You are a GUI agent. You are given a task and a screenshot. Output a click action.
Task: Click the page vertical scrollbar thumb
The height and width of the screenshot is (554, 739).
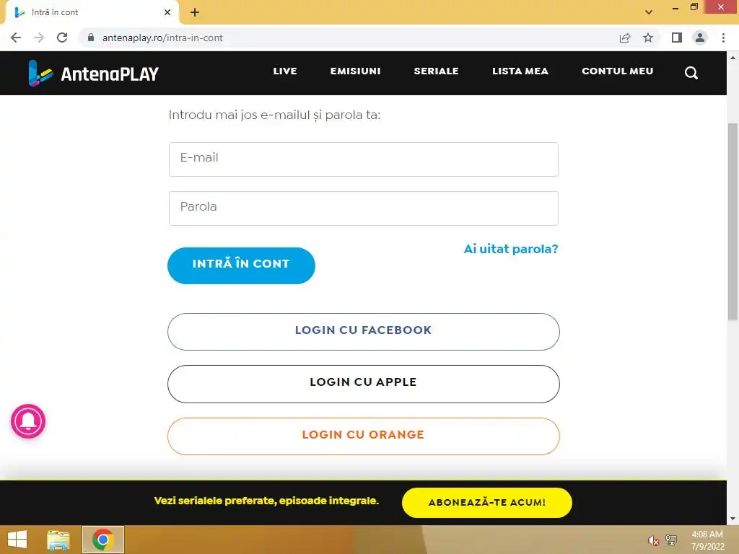click(733, 221)
